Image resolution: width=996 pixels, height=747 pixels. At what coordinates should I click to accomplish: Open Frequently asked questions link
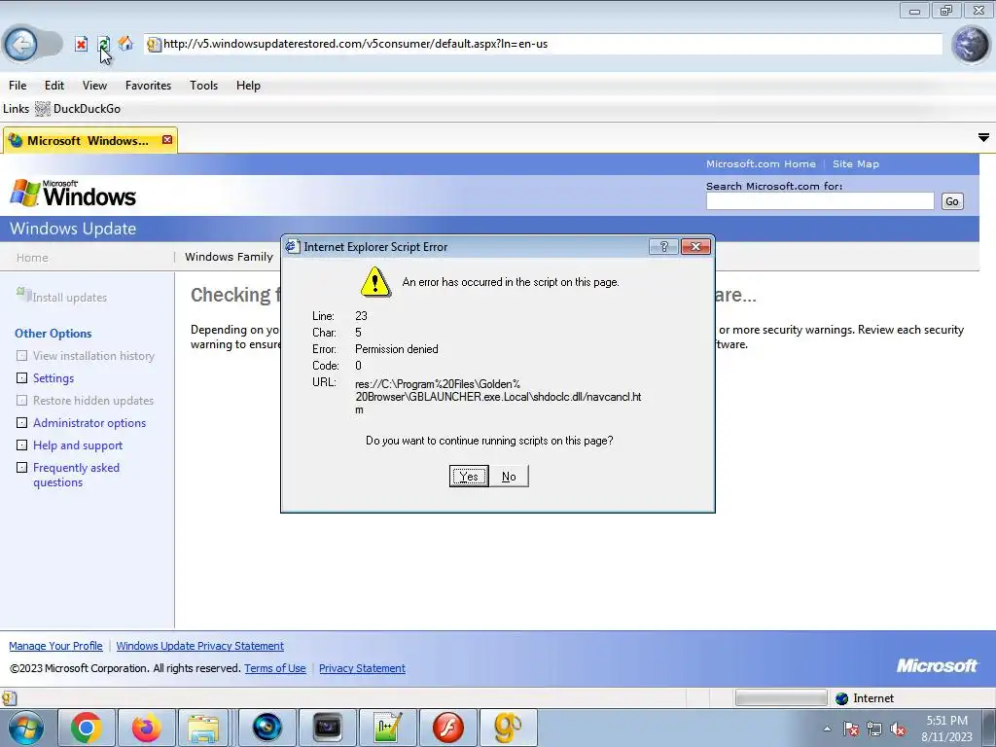point(76,475)
